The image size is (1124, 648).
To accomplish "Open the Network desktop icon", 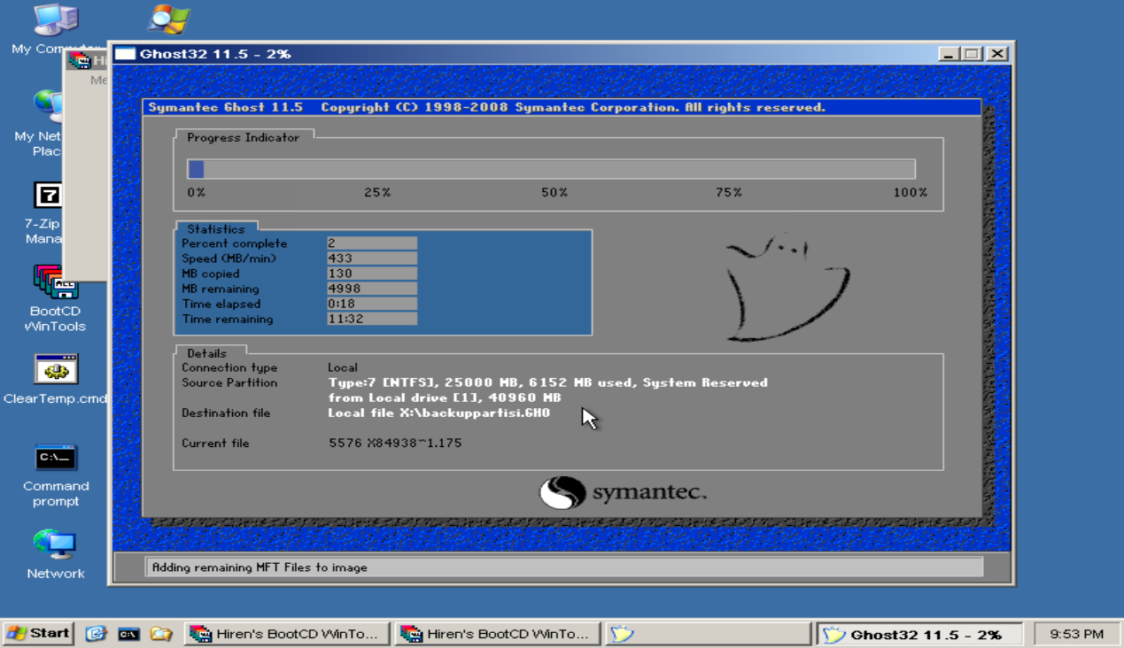I will pos(55,544).
